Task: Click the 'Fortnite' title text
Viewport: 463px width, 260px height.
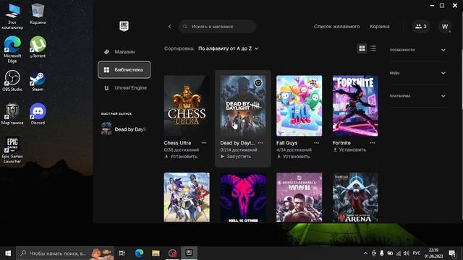Action: (x=341, y=143)
